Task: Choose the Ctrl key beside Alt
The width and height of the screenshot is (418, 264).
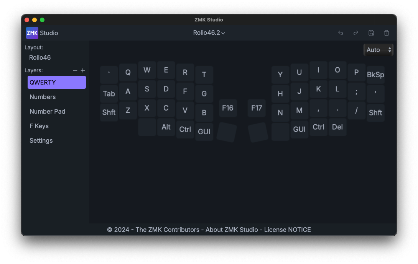Action: pyautogui.click(x=185, y=129)
